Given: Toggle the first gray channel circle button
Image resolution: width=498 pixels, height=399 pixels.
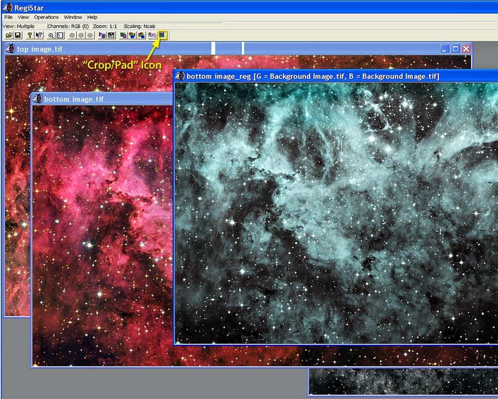Looking at the screenshot, I should (x=72, y=35).
